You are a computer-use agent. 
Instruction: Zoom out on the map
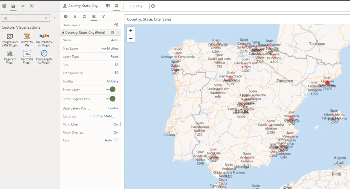(131, 39)
